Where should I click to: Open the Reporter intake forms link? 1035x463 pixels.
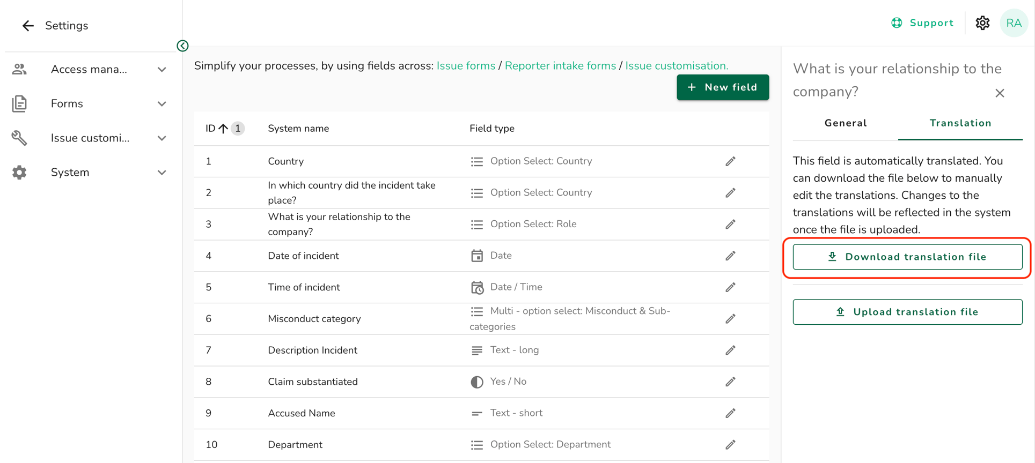[560, 66]
